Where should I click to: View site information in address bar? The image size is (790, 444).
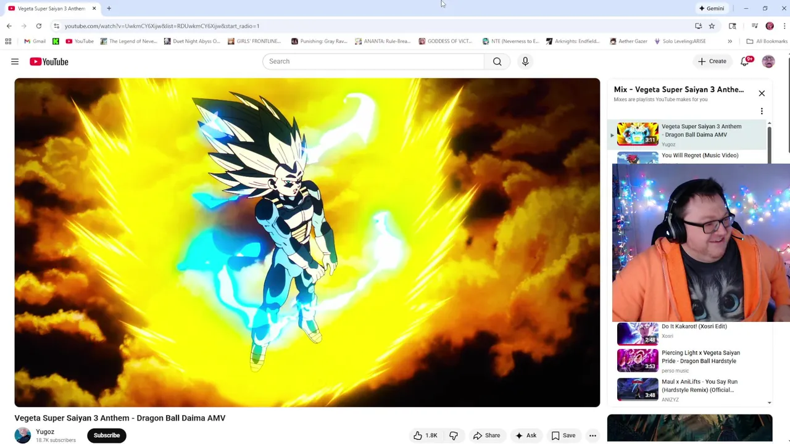pos(56,26)
